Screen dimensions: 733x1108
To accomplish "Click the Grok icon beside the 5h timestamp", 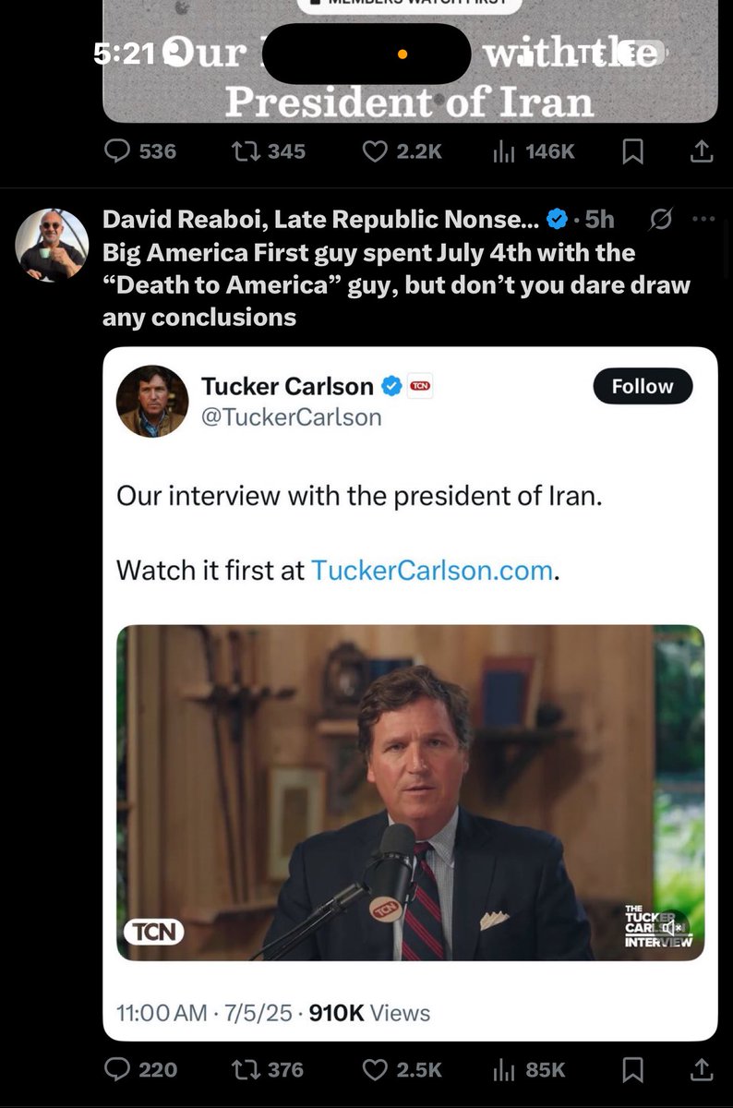I will (x=661, y=219).
